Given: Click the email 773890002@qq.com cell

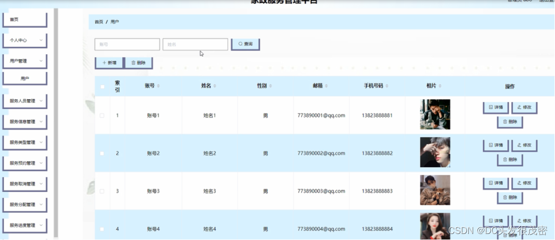Looking at the screenshot, I should coord(321,154).
